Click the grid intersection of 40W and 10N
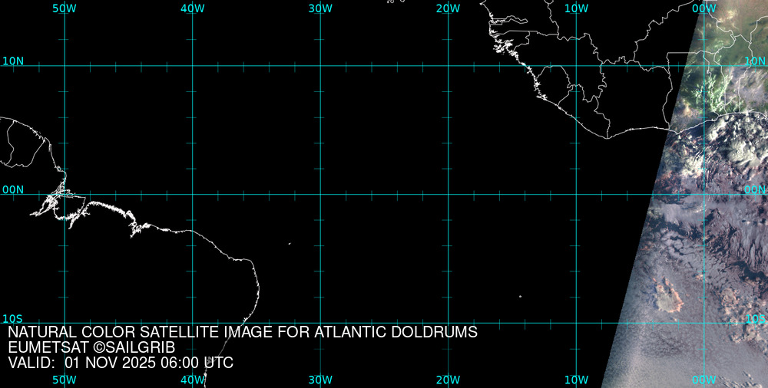This screenshot has height=388, width=768. tap(193, 66)
